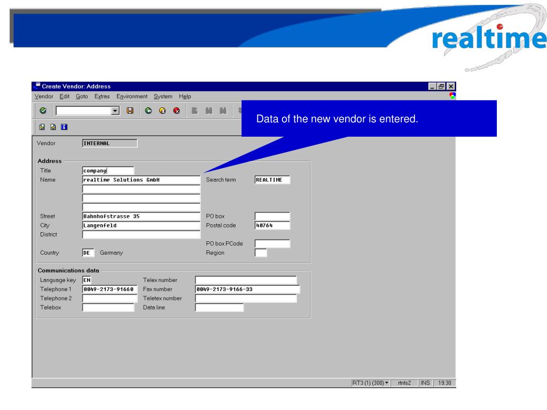Click the blue information icon
This screenshot has height=410, width=547.
tap(64, 127)
